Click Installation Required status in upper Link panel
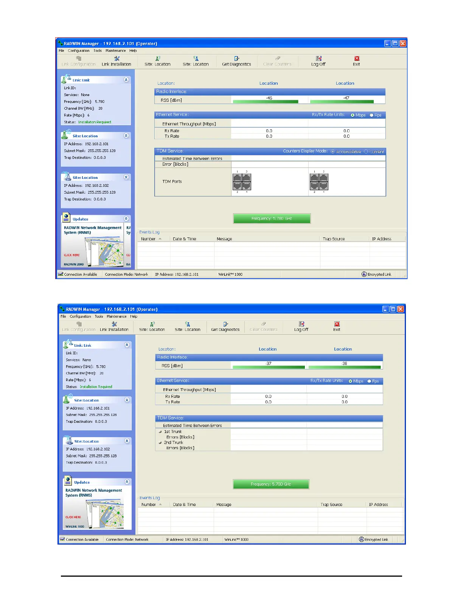Viewport: 463px width, 599px height. tap(95, 122)
